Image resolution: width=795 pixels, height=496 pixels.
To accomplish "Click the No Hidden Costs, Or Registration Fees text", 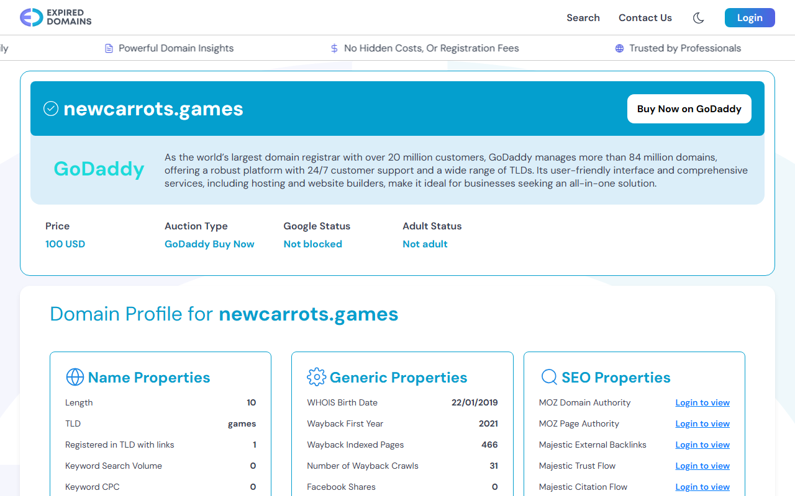I will [x=432, y=48].
